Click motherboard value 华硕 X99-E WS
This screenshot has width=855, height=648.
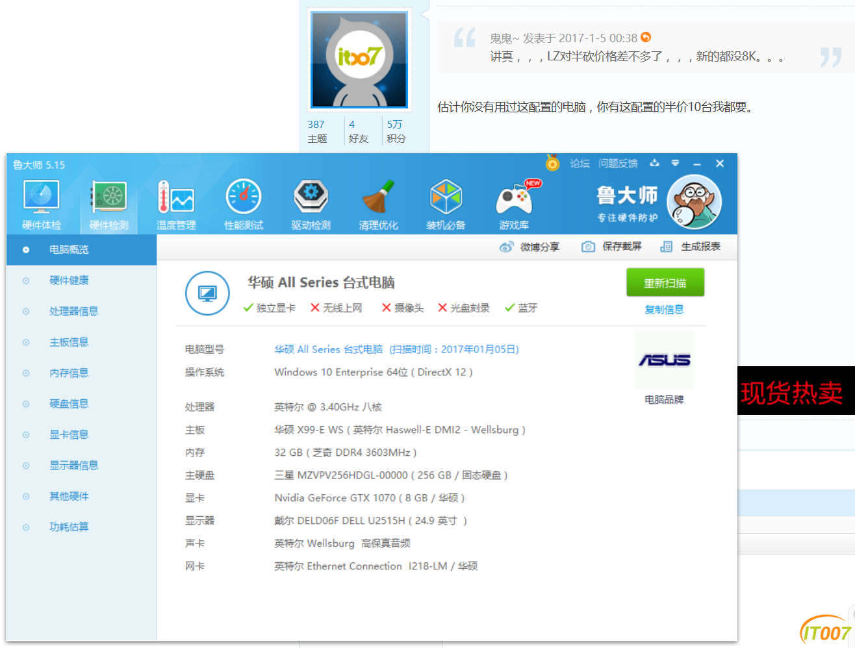pyautogui.click(x=400, y=430)
